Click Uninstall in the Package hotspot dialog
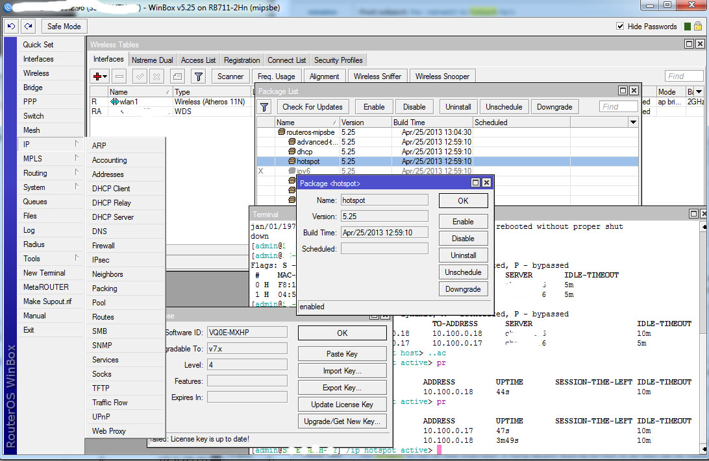 tap(464, 255)
